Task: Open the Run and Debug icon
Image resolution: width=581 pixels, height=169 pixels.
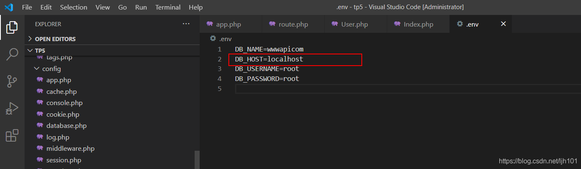Action: click(x=12, y=108)
